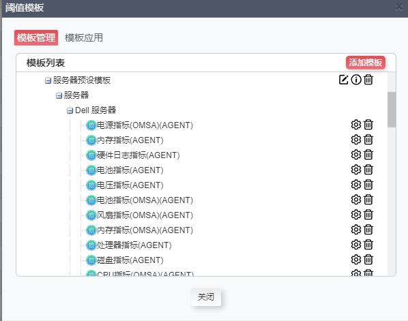Open gear settings for 风扇指标(OMSA)(AGENT)

356,215
